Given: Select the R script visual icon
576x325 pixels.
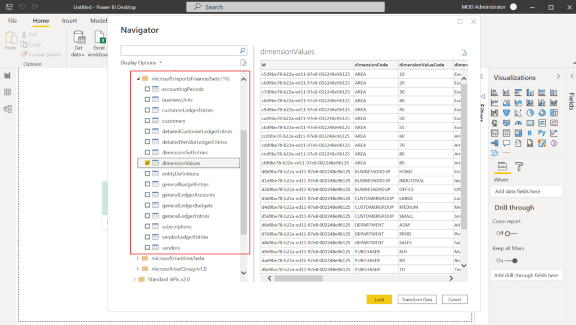Looking at the screenshot, I should (x=529, y=133).
